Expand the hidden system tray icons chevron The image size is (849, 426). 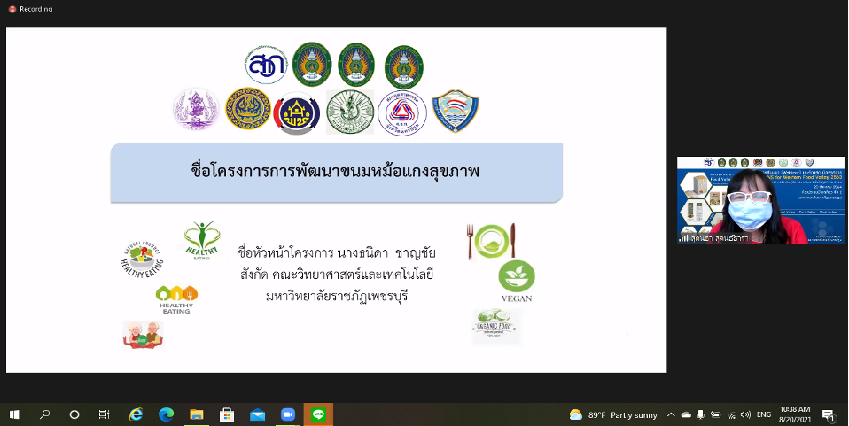pos(671,414)
